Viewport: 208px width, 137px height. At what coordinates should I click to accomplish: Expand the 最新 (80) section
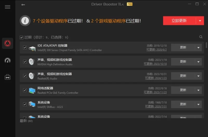[26, 121]
